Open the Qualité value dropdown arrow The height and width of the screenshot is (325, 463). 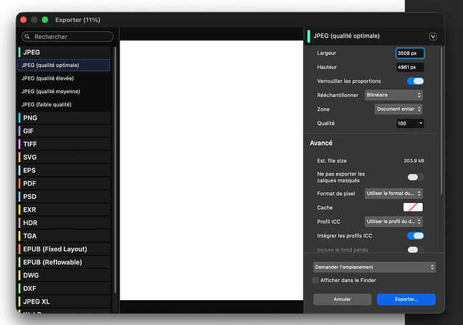tap(421, 123)
